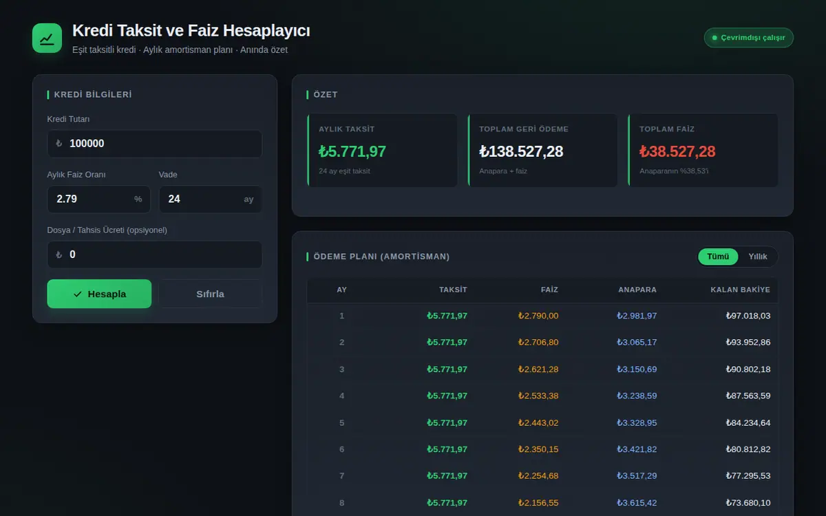Focus the Vade months input

(210, 199)
